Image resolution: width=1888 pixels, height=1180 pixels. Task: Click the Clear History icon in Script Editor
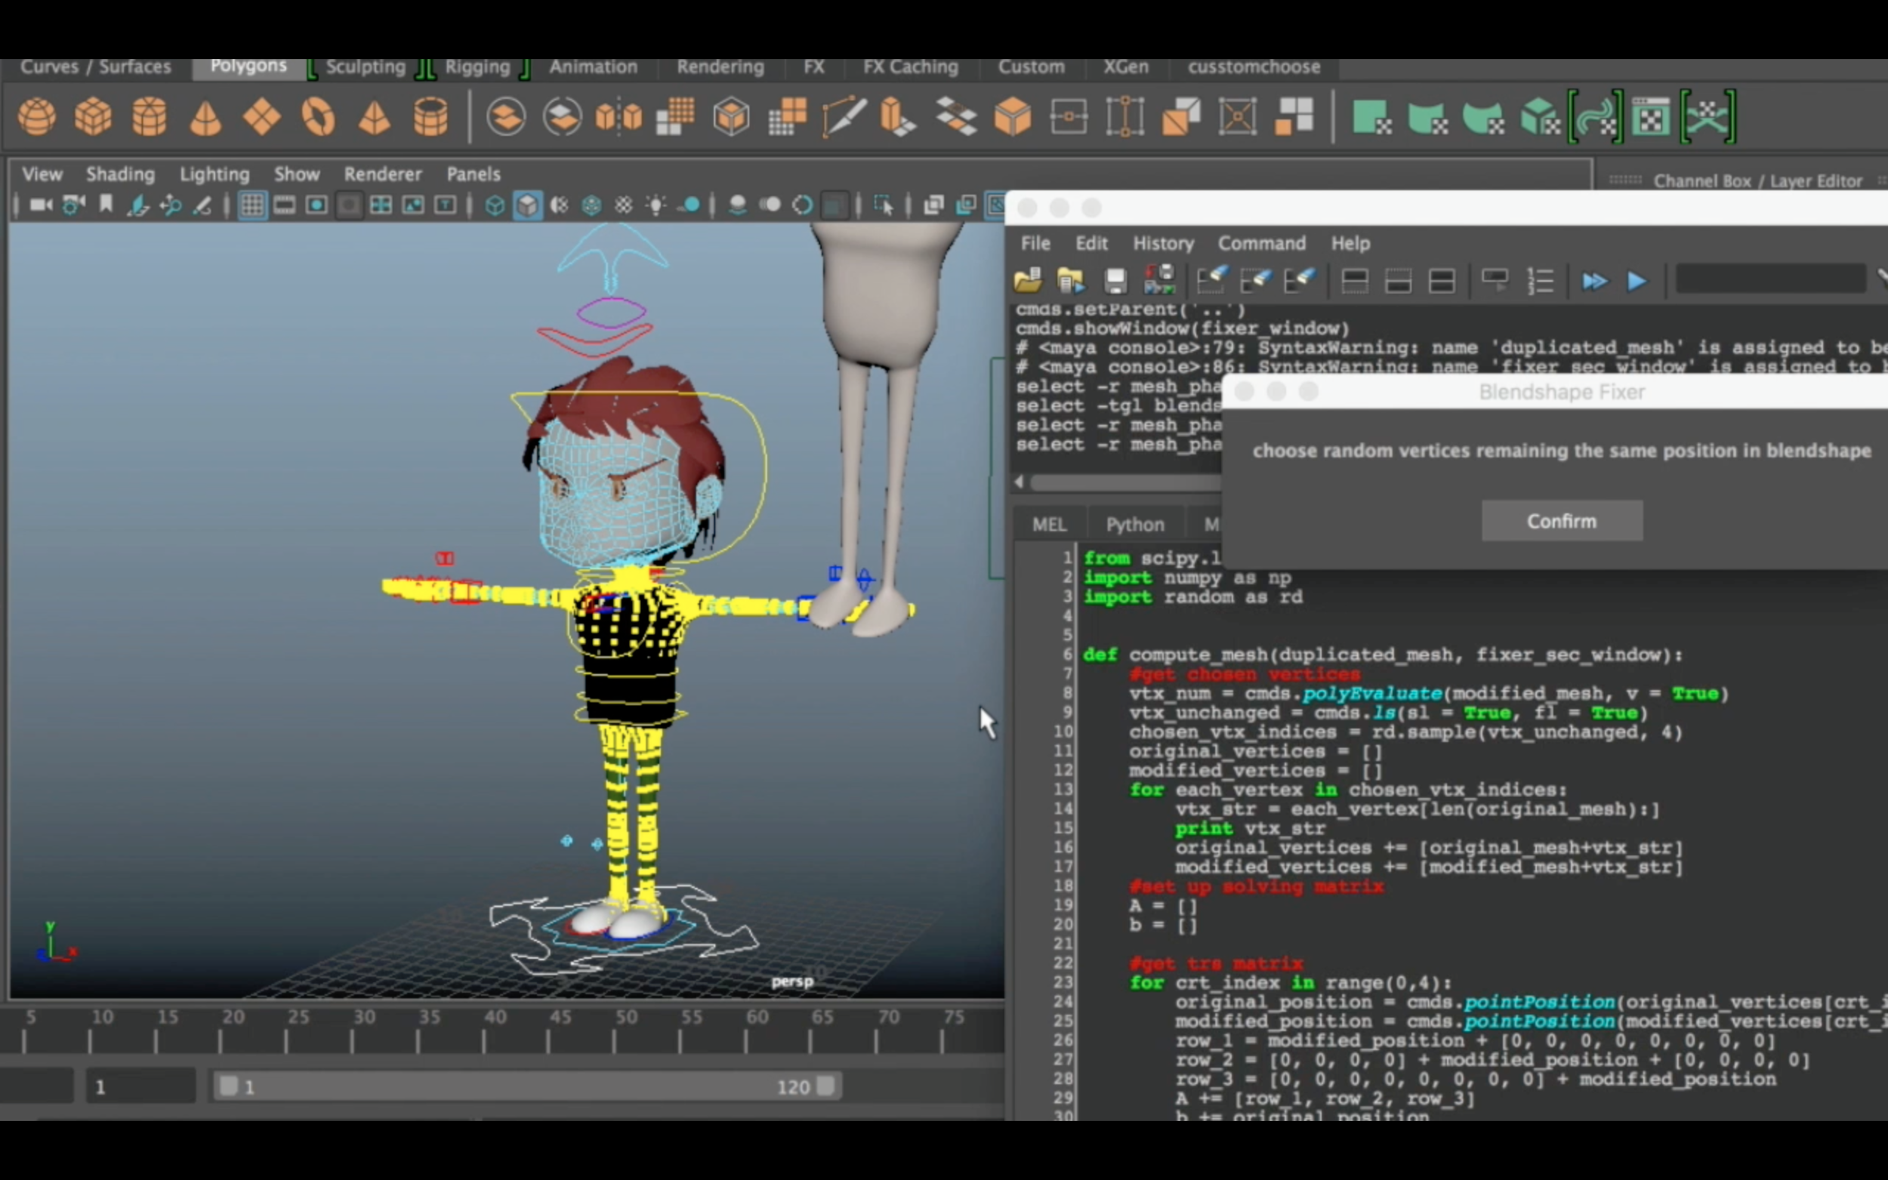click(1212, 280)
